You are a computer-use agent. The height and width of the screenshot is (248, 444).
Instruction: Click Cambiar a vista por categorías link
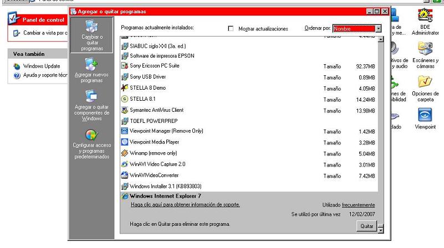(x=45, y=33)
